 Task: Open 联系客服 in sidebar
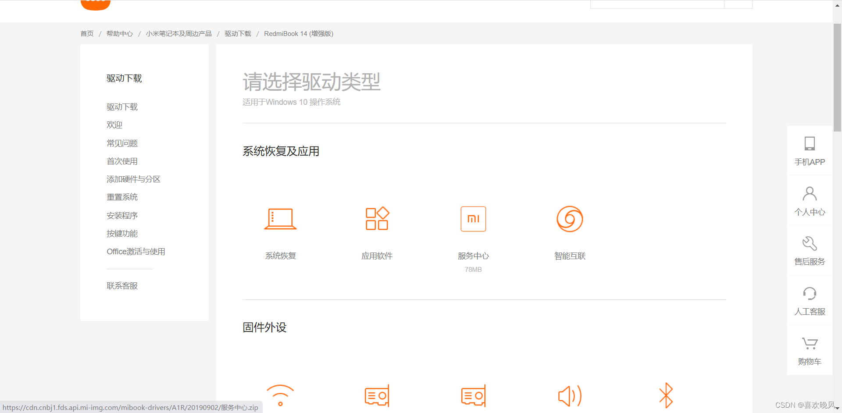pos(122,286)
